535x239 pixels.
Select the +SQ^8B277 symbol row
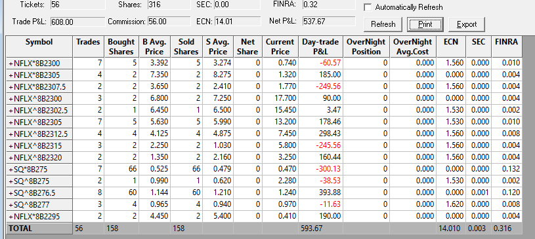[x=39, y=204]
